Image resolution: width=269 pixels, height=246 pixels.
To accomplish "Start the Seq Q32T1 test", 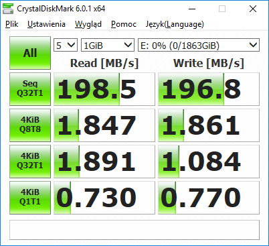I will point(30,89).
